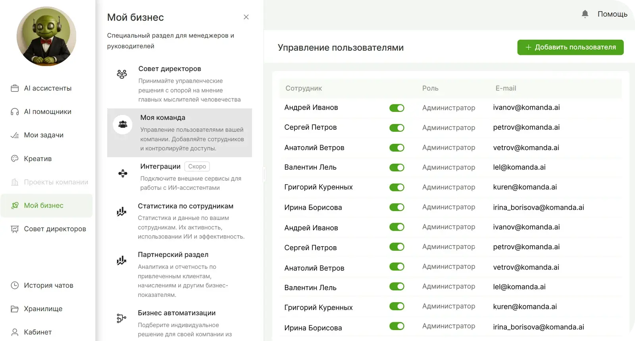Open AI ассистенты section
Viewport: 635px width, 341px height.
(x=46, y=88)
